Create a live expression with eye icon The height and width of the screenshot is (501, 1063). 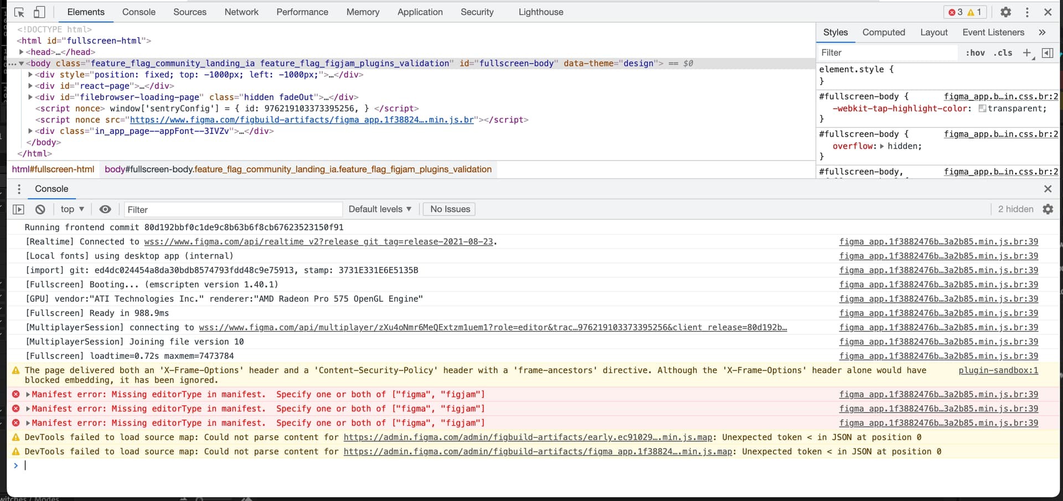(x=105, y=209)
